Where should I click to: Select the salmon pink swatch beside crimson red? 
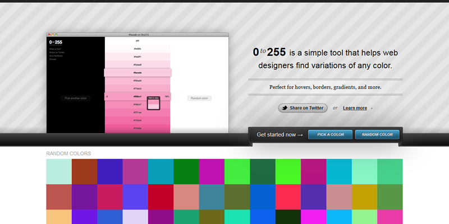click(186, 197)
